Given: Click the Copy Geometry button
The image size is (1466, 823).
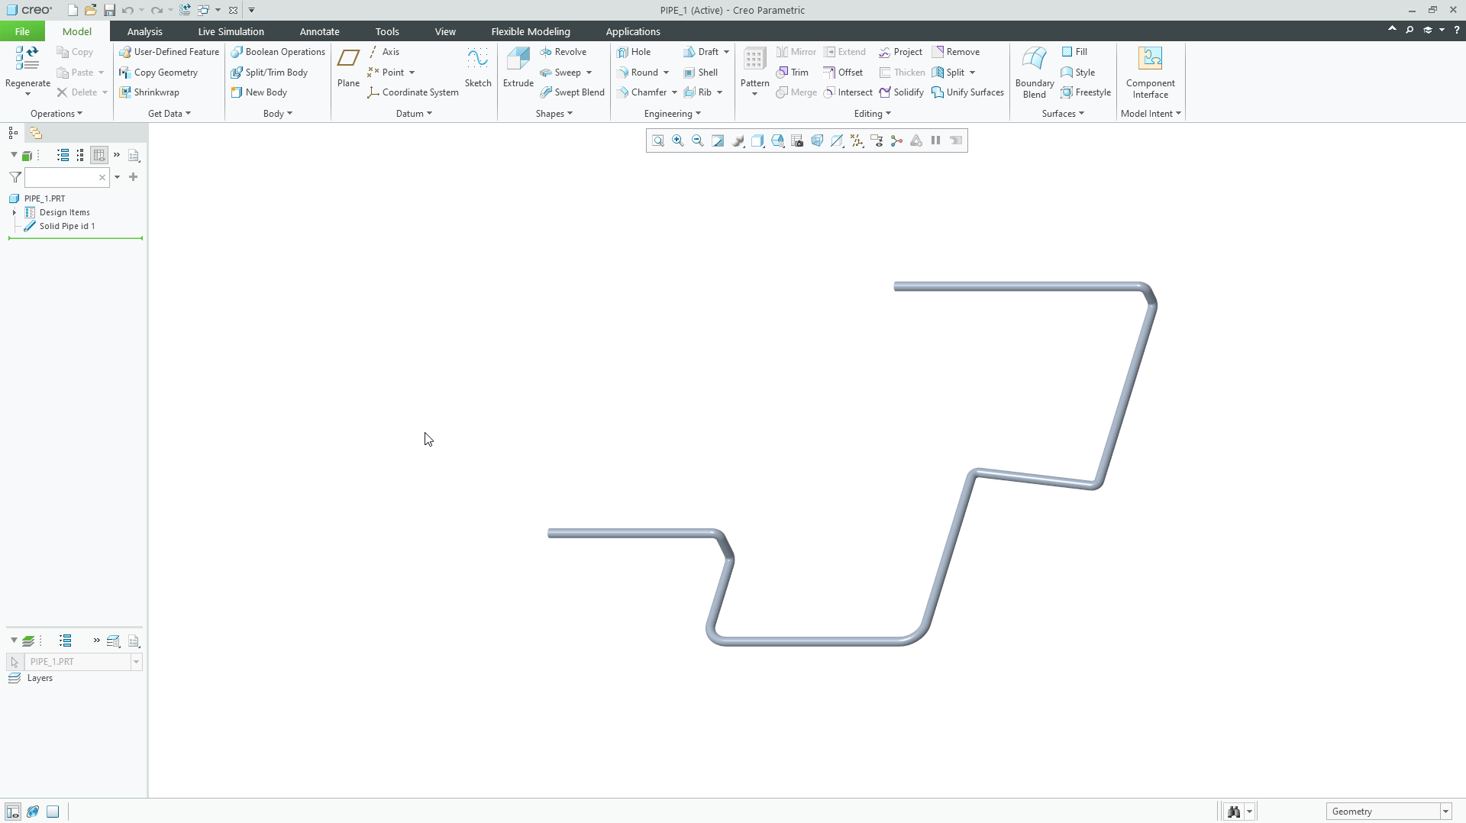Looking at the screenshot, I should click(x=158, y=73).
